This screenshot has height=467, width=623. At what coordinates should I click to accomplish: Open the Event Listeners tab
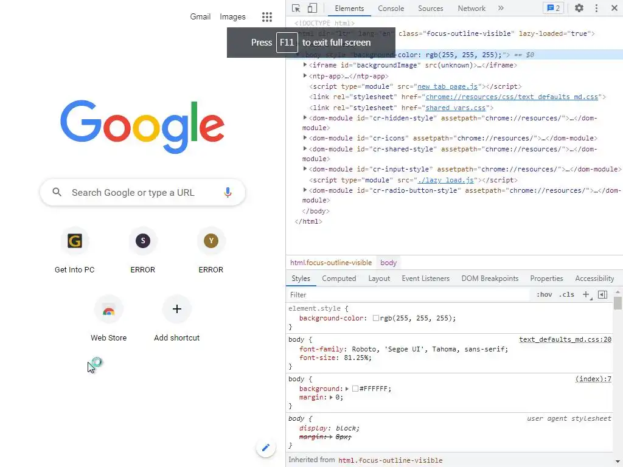click(x=425, y=278)
